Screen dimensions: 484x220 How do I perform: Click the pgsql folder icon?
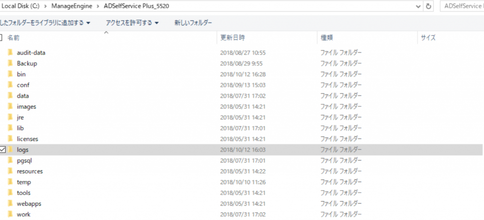coord(10,160)
